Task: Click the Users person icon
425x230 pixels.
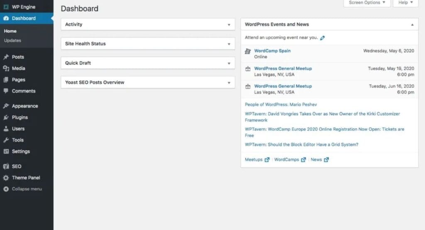Action: click(6, 128)
